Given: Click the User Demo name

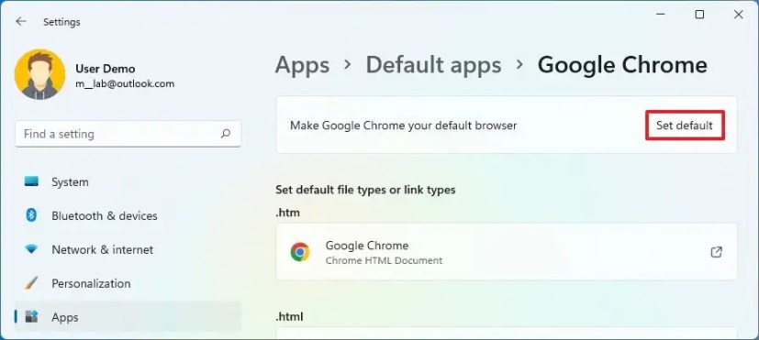Looking at the screenshot, I should click(105, 69).
